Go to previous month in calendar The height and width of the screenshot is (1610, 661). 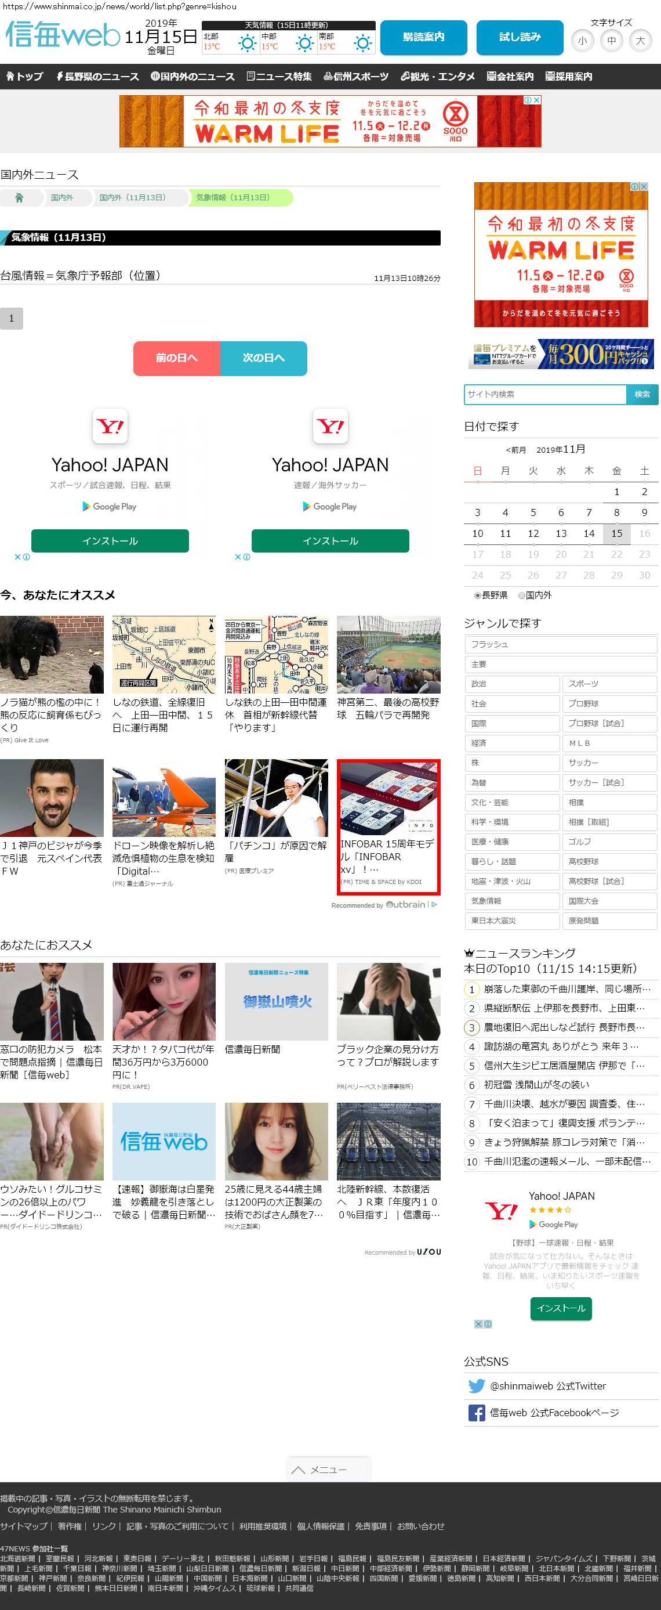click(x=515, y=450)
